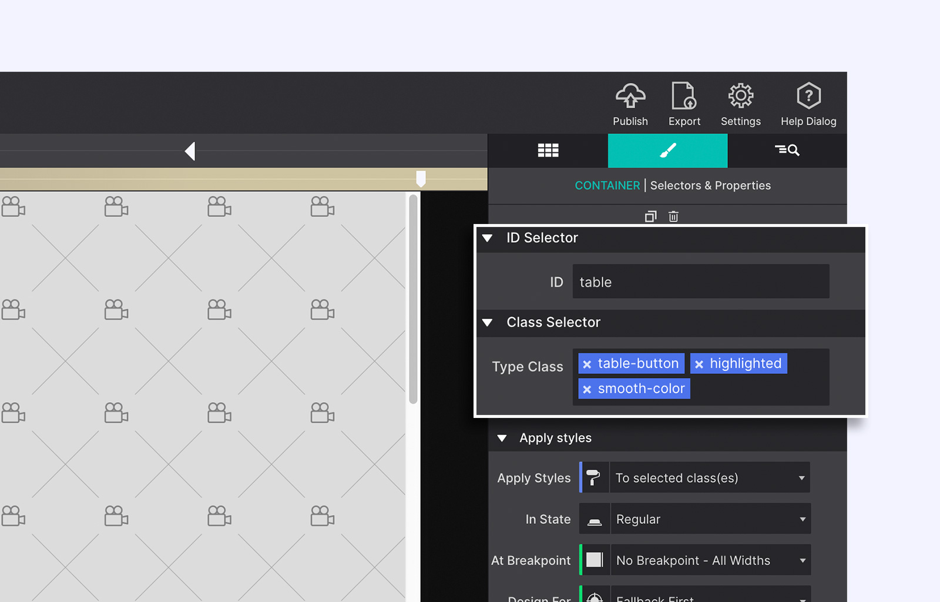
Task: Collapse the Class Selector section
Action: coord(488,323)
